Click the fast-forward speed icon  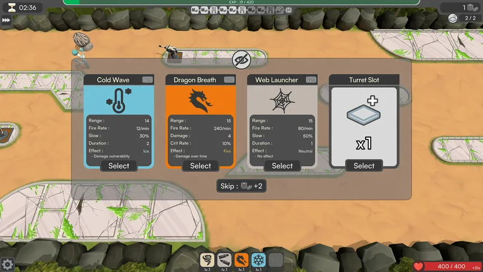tap(6, 20)
